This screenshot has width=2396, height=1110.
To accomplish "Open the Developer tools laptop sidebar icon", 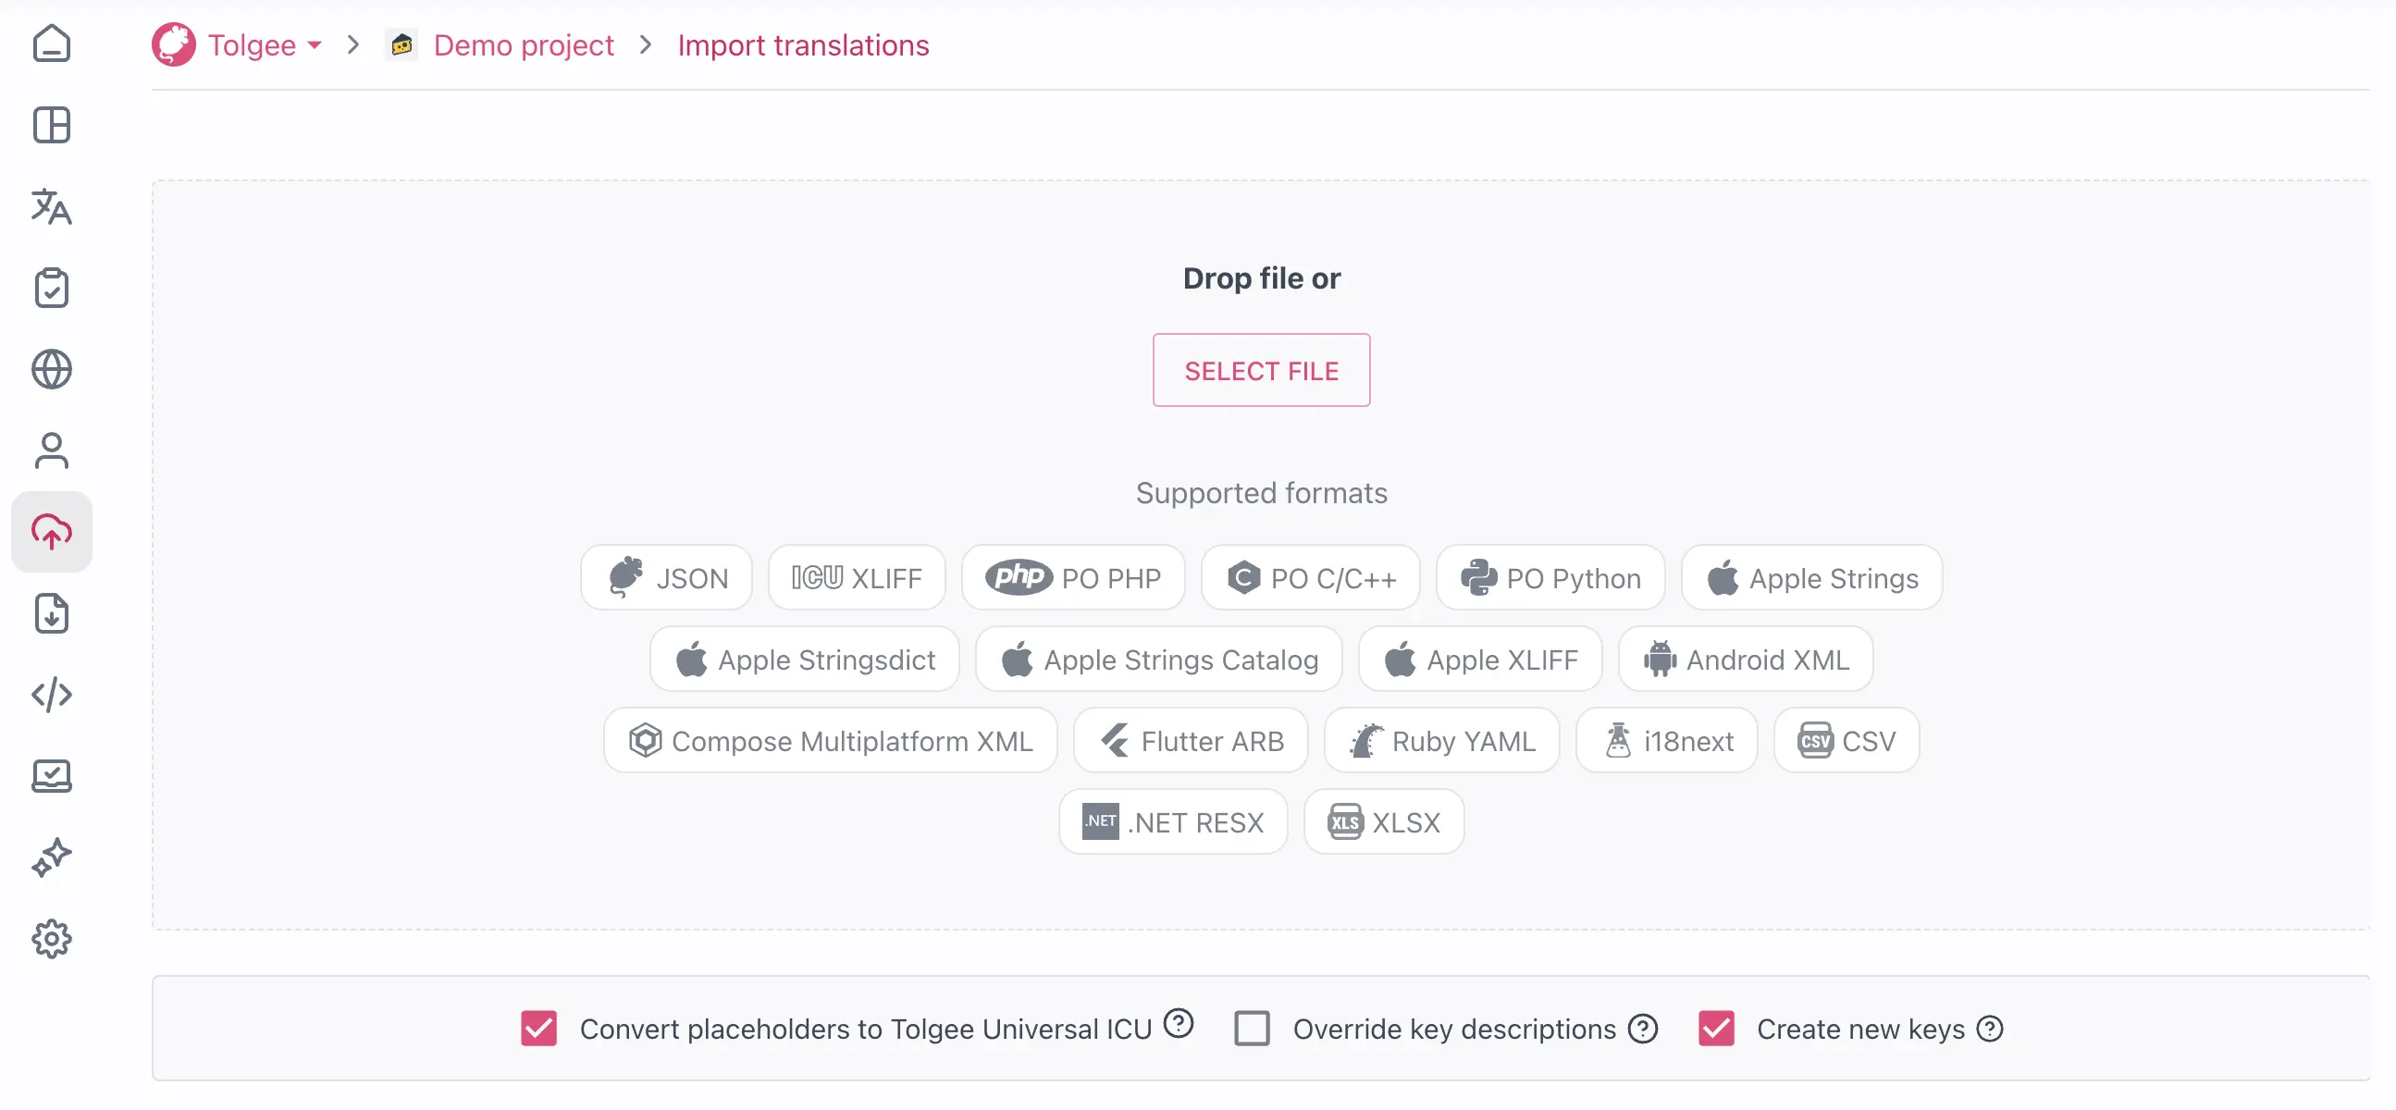I will coord(51,776).
